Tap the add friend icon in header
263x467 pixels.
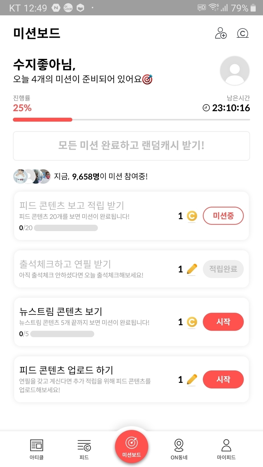[221, 33]
